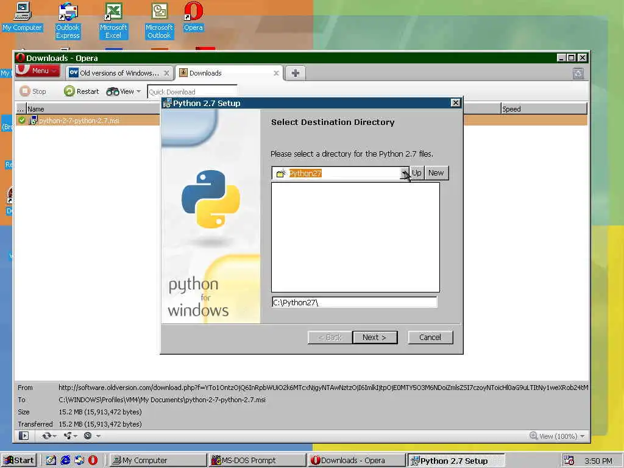Open the View dropdown in downloads toolbar

pyautogui.click(x=123, y=91)
